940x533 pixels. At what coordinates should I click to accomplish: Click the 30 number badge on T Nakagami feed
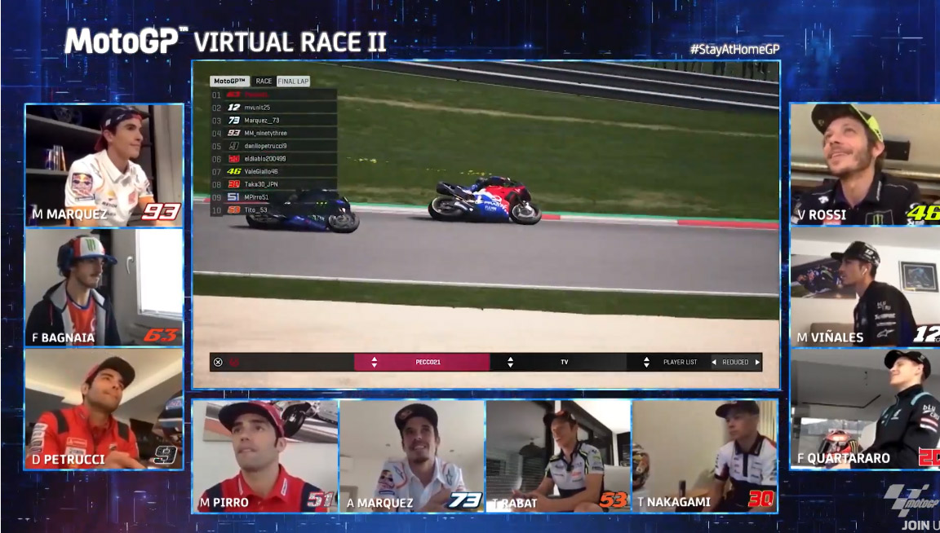(x=760, y=498)
